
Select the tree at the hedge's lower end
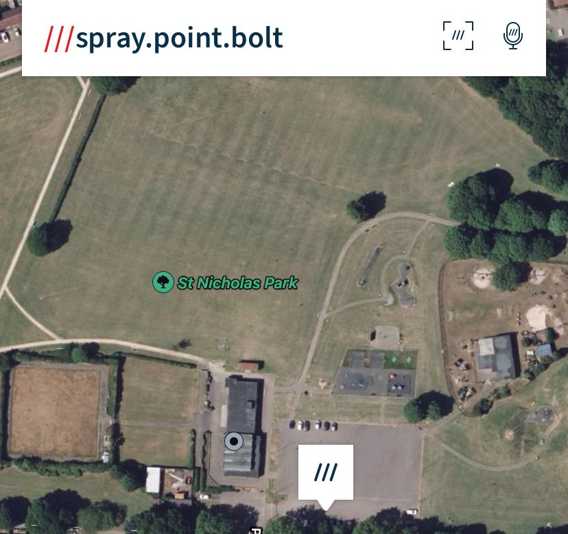[x=49, y=237]
